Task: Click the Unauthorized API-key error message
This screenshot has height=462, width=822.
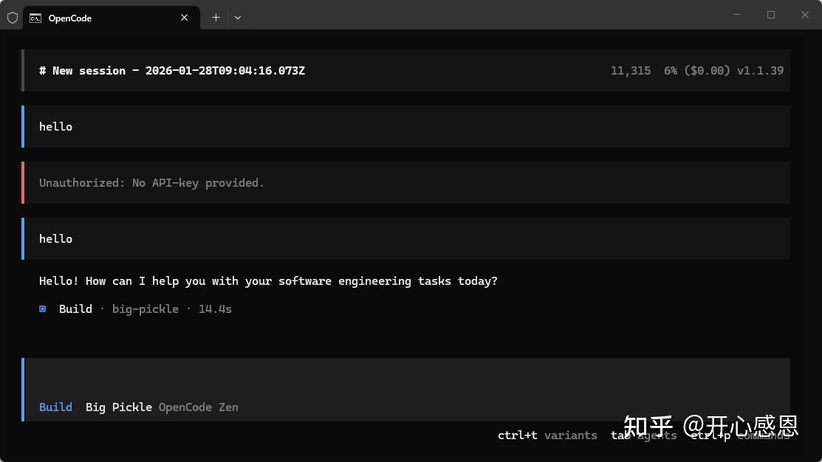Action: [x=151, y=182]
